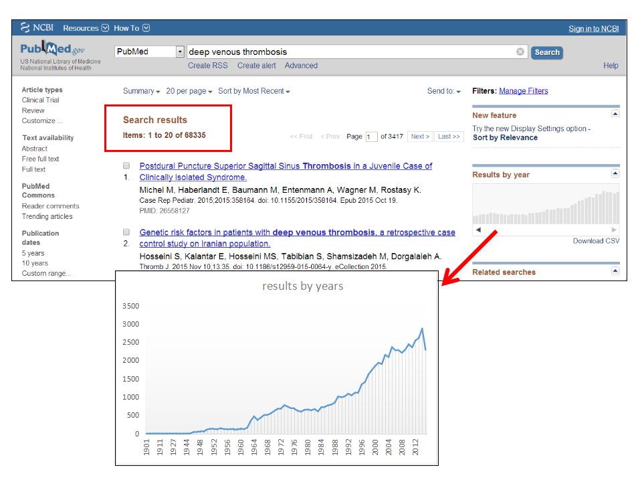Open Genetic risk factors article title

coord(297,238)
